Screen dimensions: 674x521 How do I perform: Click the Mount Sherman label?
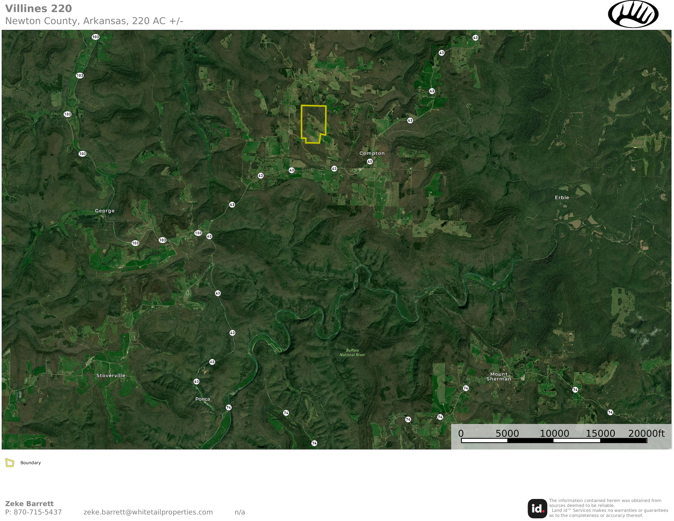(x=499, y=376)
